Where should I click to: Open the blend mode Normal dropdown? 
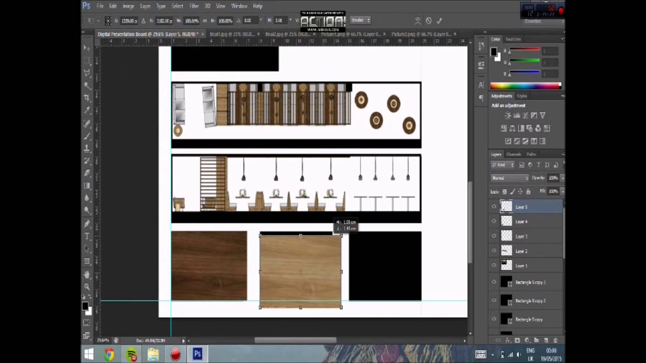pyautogui.click(x=510, y=178)
